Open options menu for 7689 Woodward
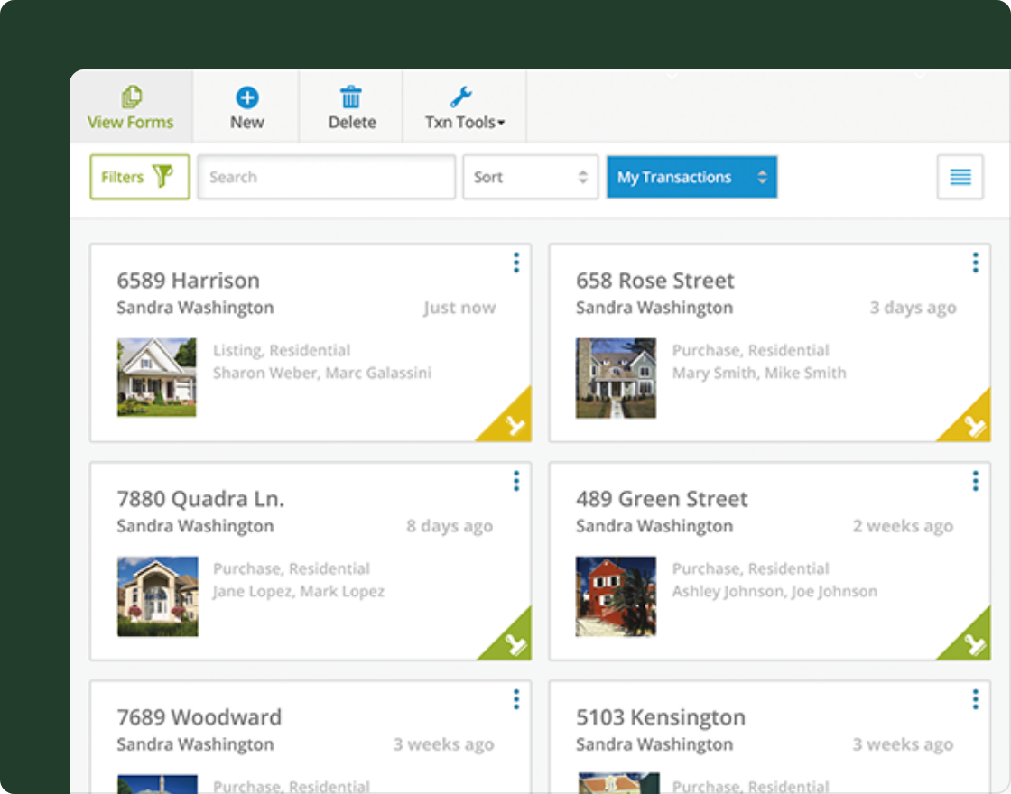 (515, 699)
